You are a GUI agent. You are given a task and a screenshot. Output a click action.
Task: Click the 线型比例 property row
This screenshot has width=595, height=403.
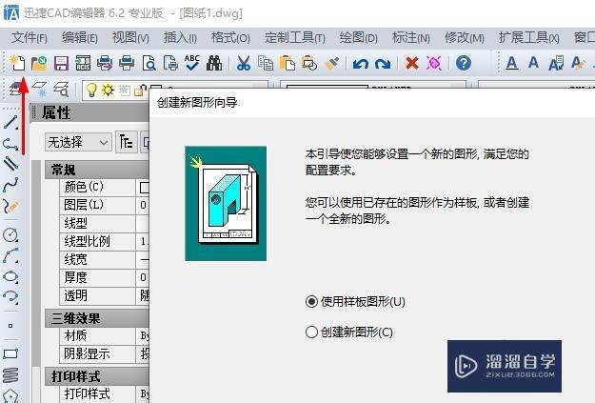coord(105,241)
